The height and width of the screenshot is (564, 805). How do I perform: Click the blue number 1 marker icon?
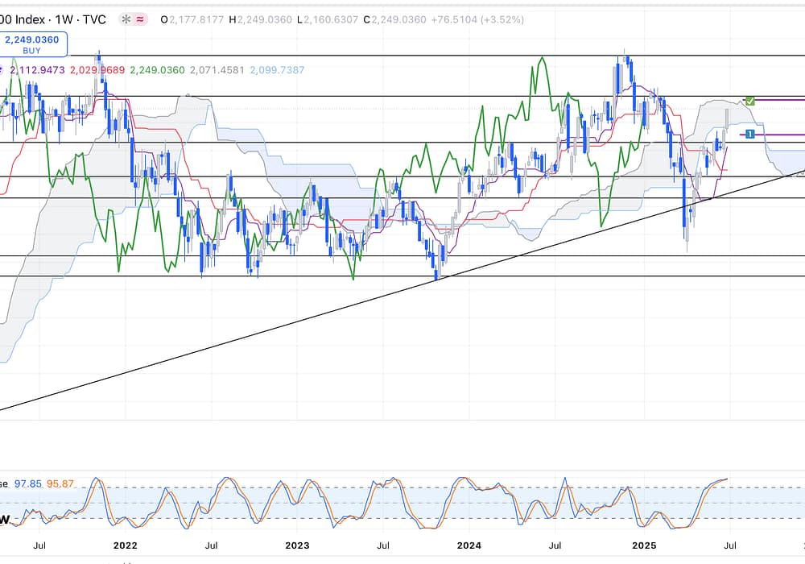click(x=749, y=134)
